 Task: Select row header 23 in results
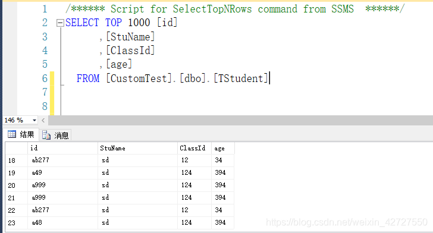click(17, 223)
